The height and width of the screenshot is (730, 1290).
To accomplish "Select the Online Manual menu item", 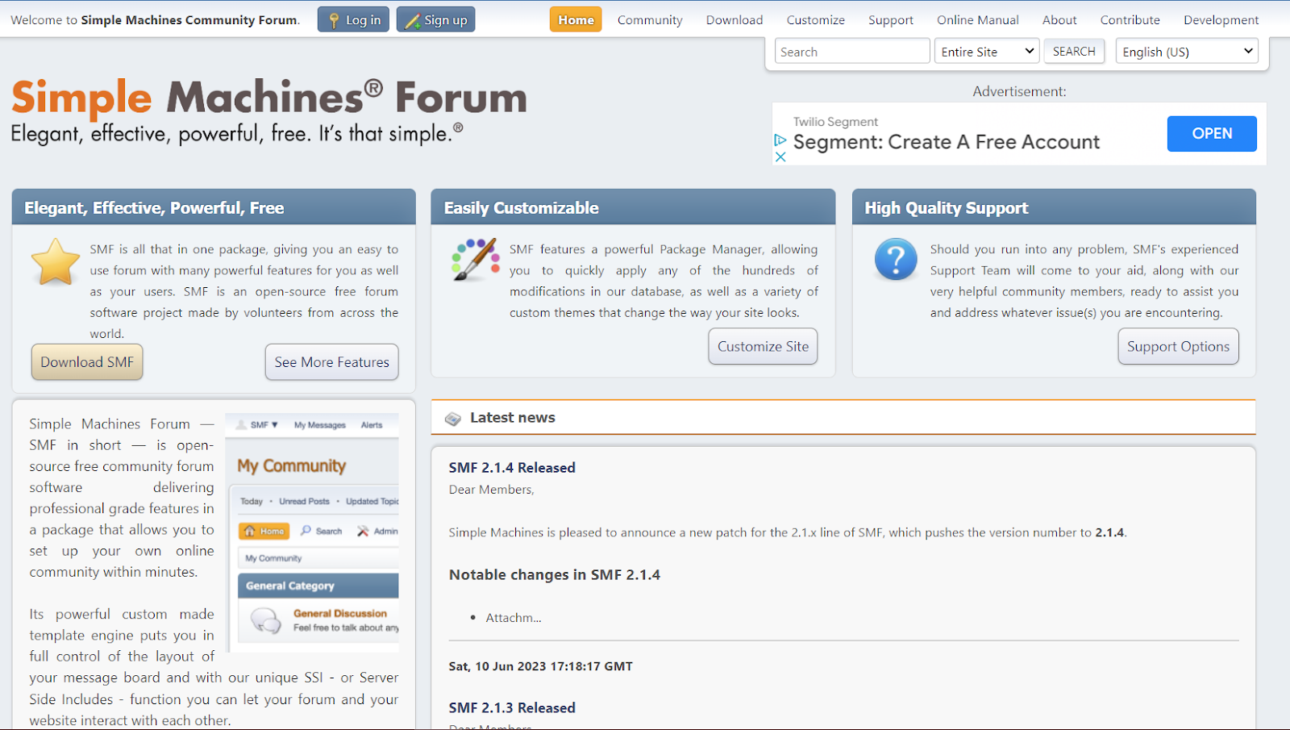I will (977, 19).
